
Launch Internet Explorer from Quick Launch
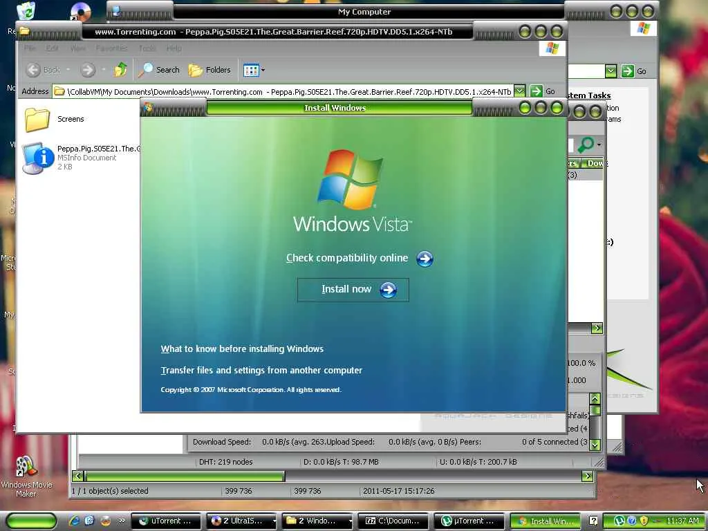pos(74,521)
